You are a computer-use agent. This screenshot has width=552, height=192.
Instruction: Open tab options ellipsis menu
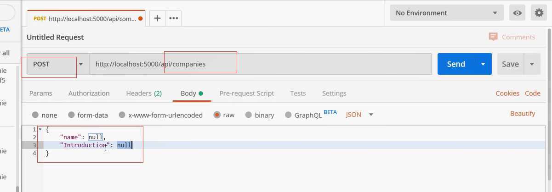pos(173,18)
